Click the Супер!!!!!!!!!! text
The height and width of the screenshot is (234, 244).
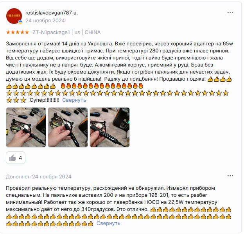click(45, 100)
